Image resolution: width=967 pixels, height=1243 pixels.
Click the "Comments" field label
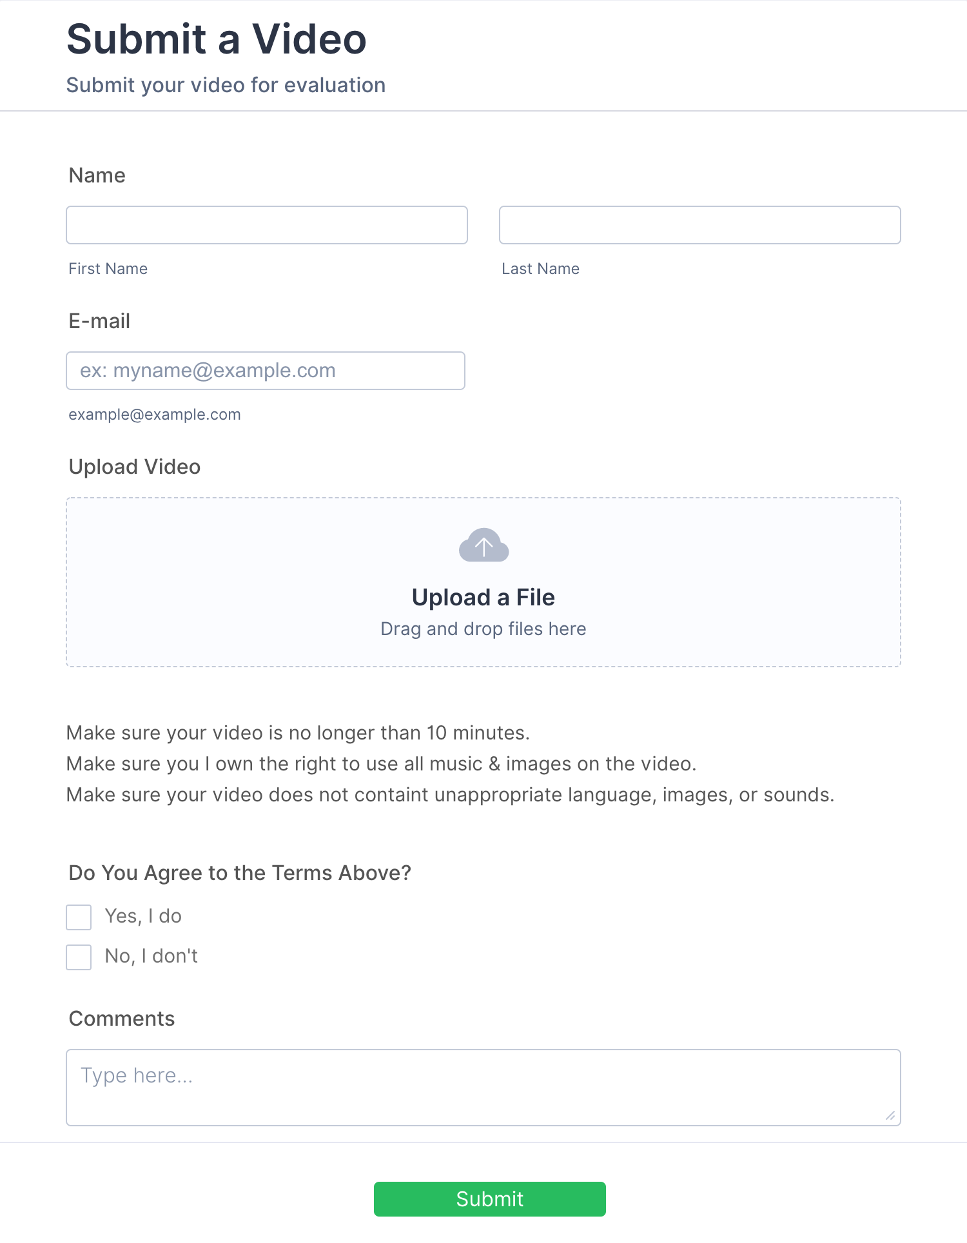pyautogui.click(x=122, y=1019)
